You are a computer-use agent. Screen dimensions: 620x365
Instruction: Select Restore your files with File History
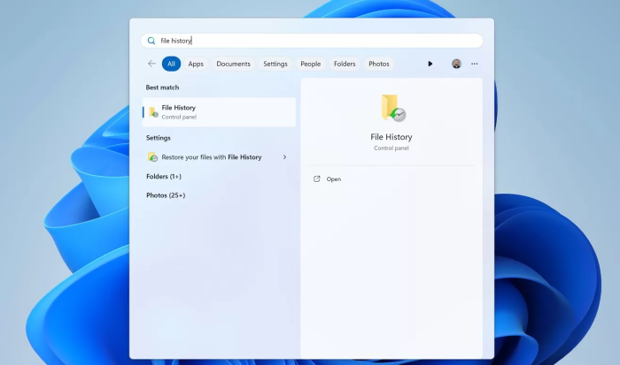tap(217, 157)
